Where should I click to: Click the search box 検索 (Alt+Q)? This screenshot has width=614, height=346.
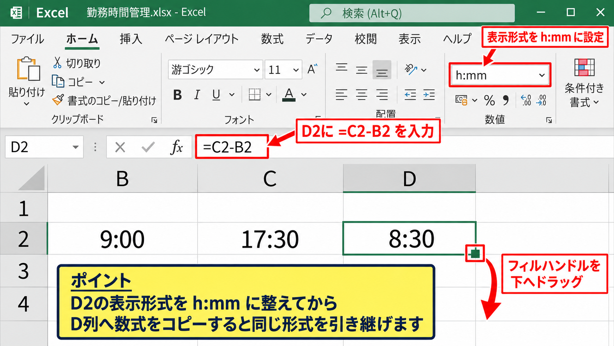pyautogui.click(x=412, y=13)
